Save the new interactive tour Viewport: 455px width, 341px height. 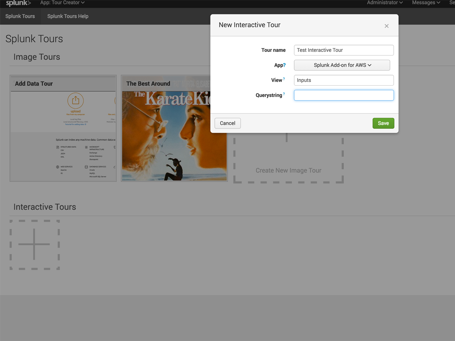(x=383, y=123)
